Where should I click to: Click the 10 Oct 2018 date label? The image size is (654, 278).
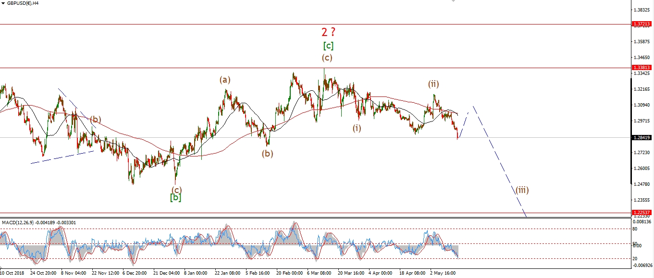click(12, 273)
